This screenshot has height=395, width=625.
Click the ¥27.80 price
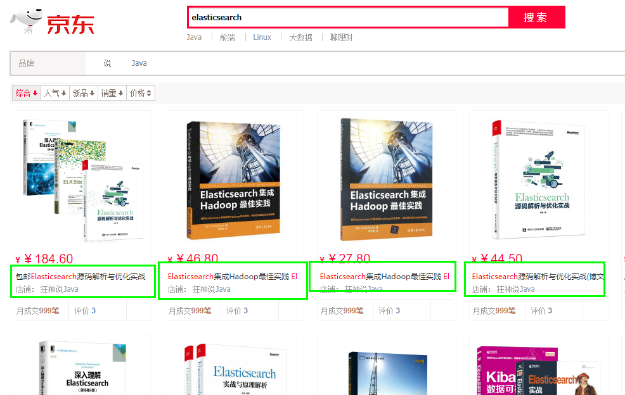click(345, 258)
